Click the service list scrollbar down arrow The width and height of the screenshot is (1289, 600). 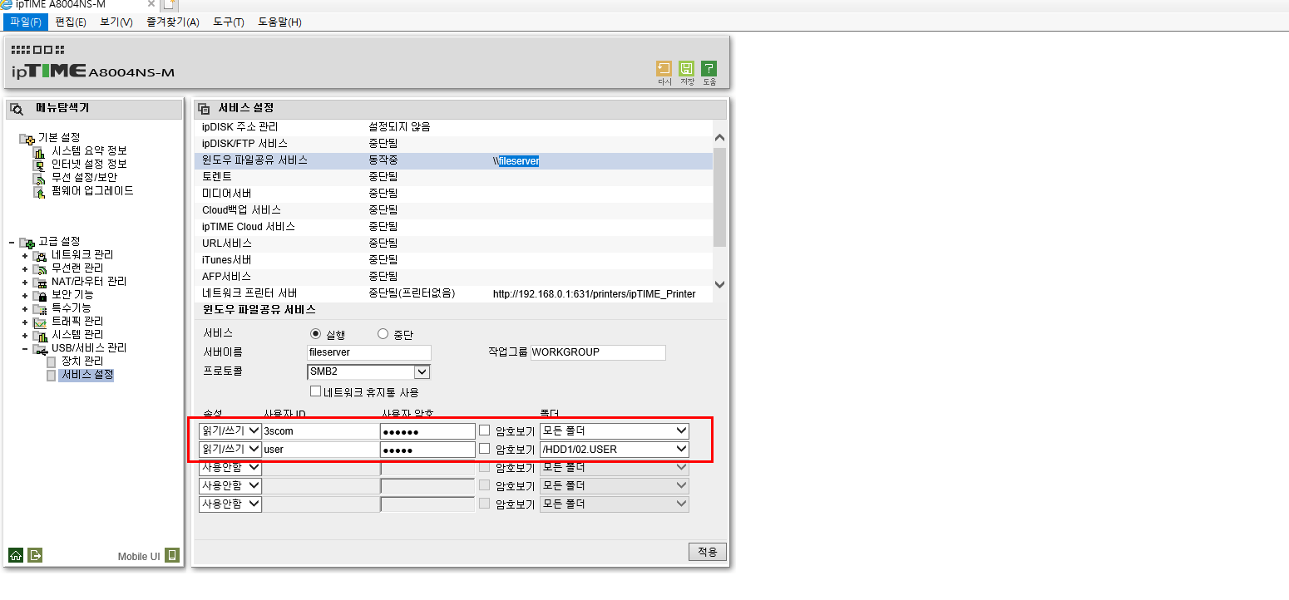click(719, 284)
